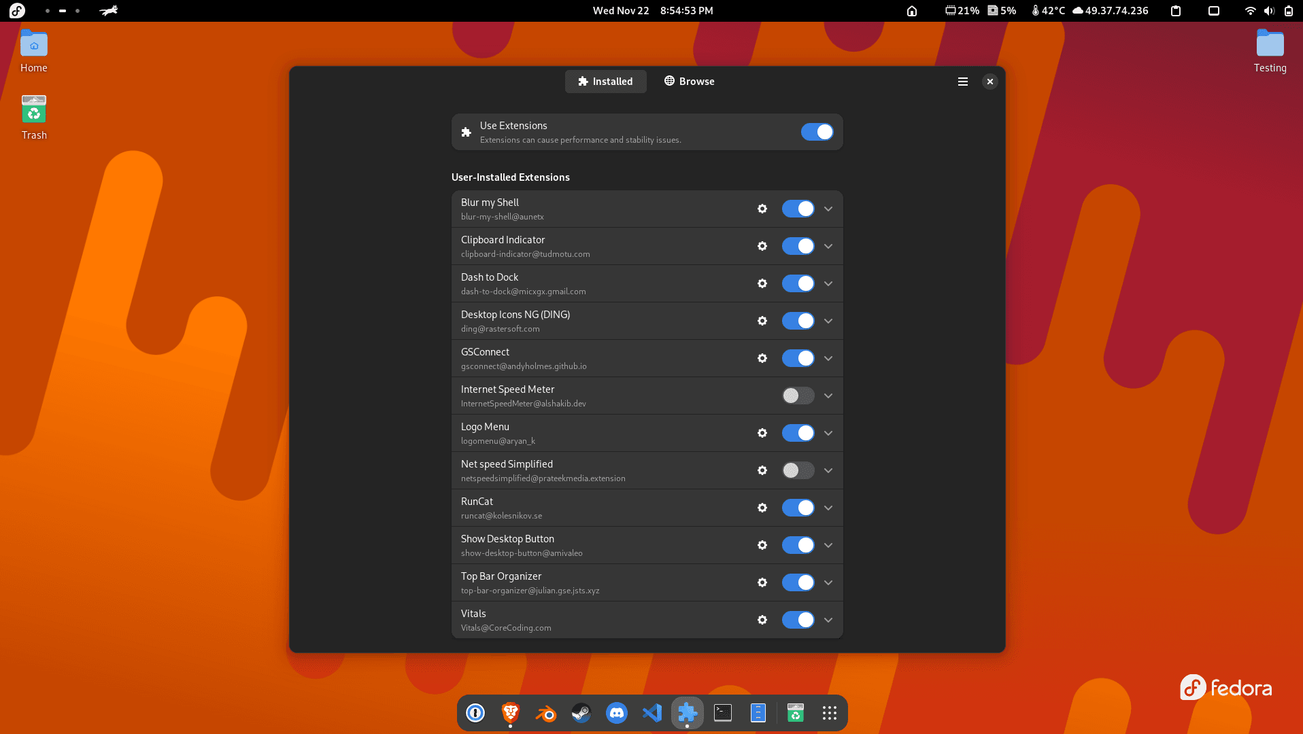The image size is (1303, 734).
Task: Open Vitals settings gear
Action: coord(762,620)
